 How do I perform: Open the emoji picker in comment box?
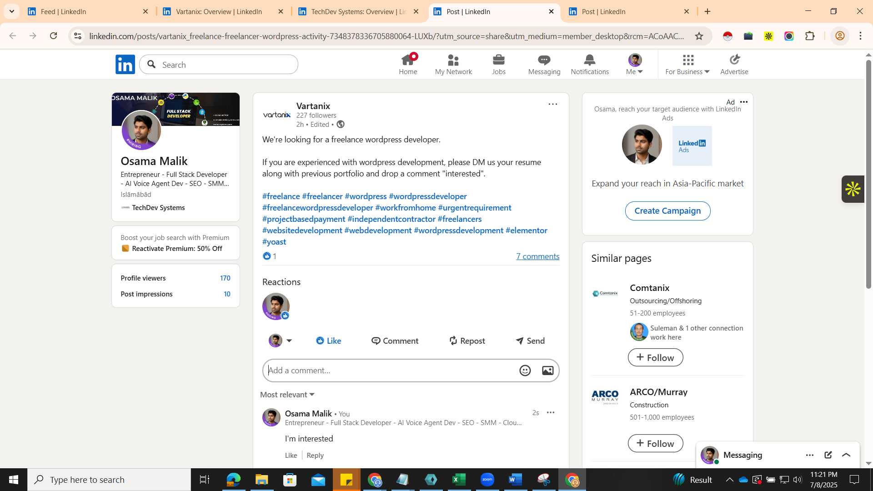coord(525,371)
